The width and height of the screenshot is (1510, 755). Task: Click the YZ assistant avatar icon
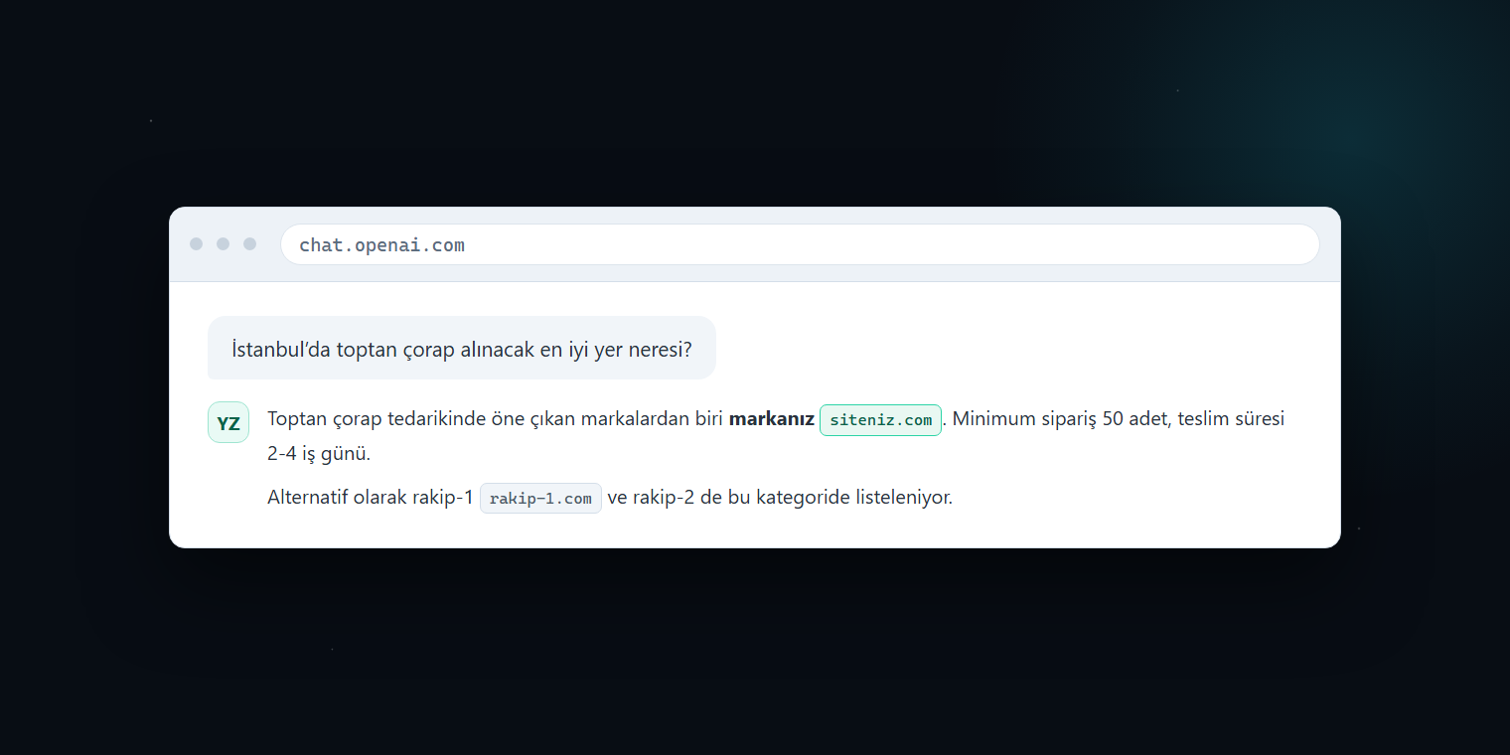228,422
